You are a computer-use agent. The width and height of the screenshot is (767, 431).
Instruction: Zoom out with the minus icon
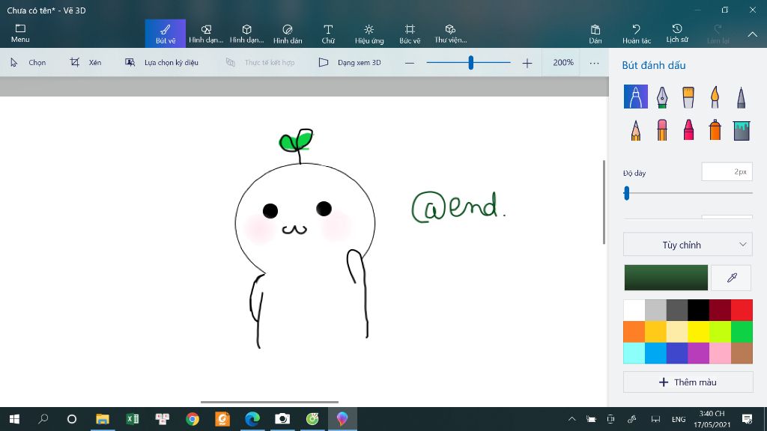(x=410, y=63)
